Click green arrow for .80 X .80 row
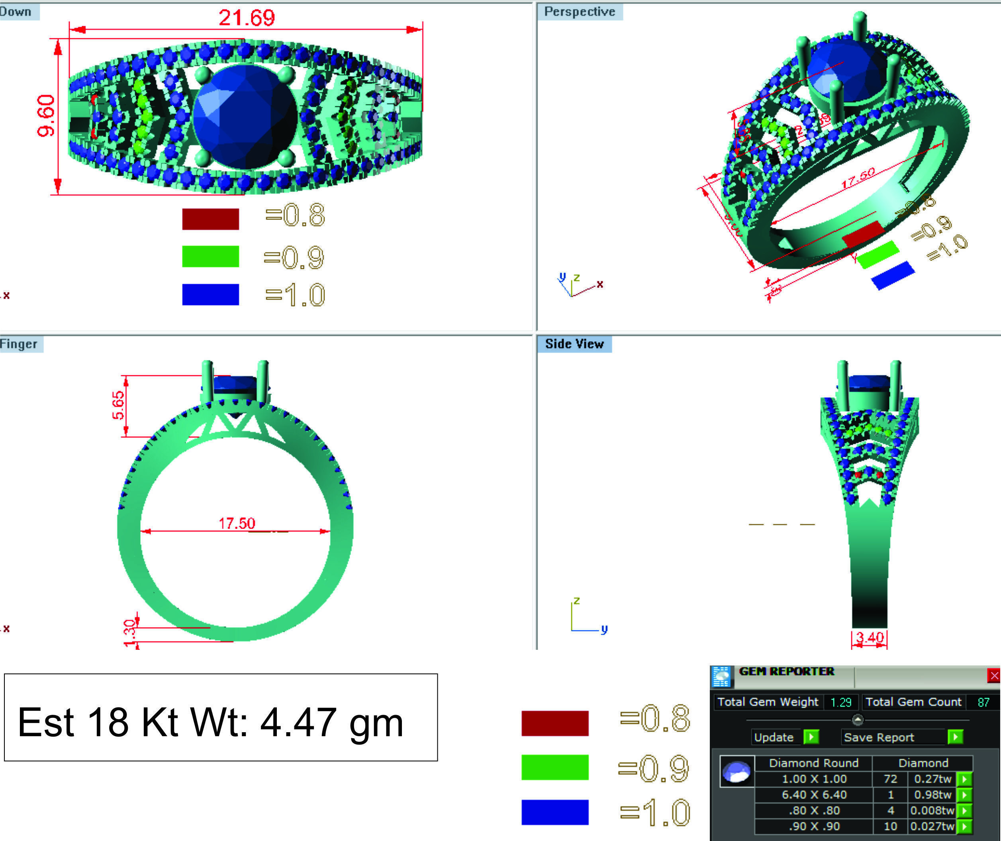Viewport: 1001px width, 841px height. tap(964, 810)
